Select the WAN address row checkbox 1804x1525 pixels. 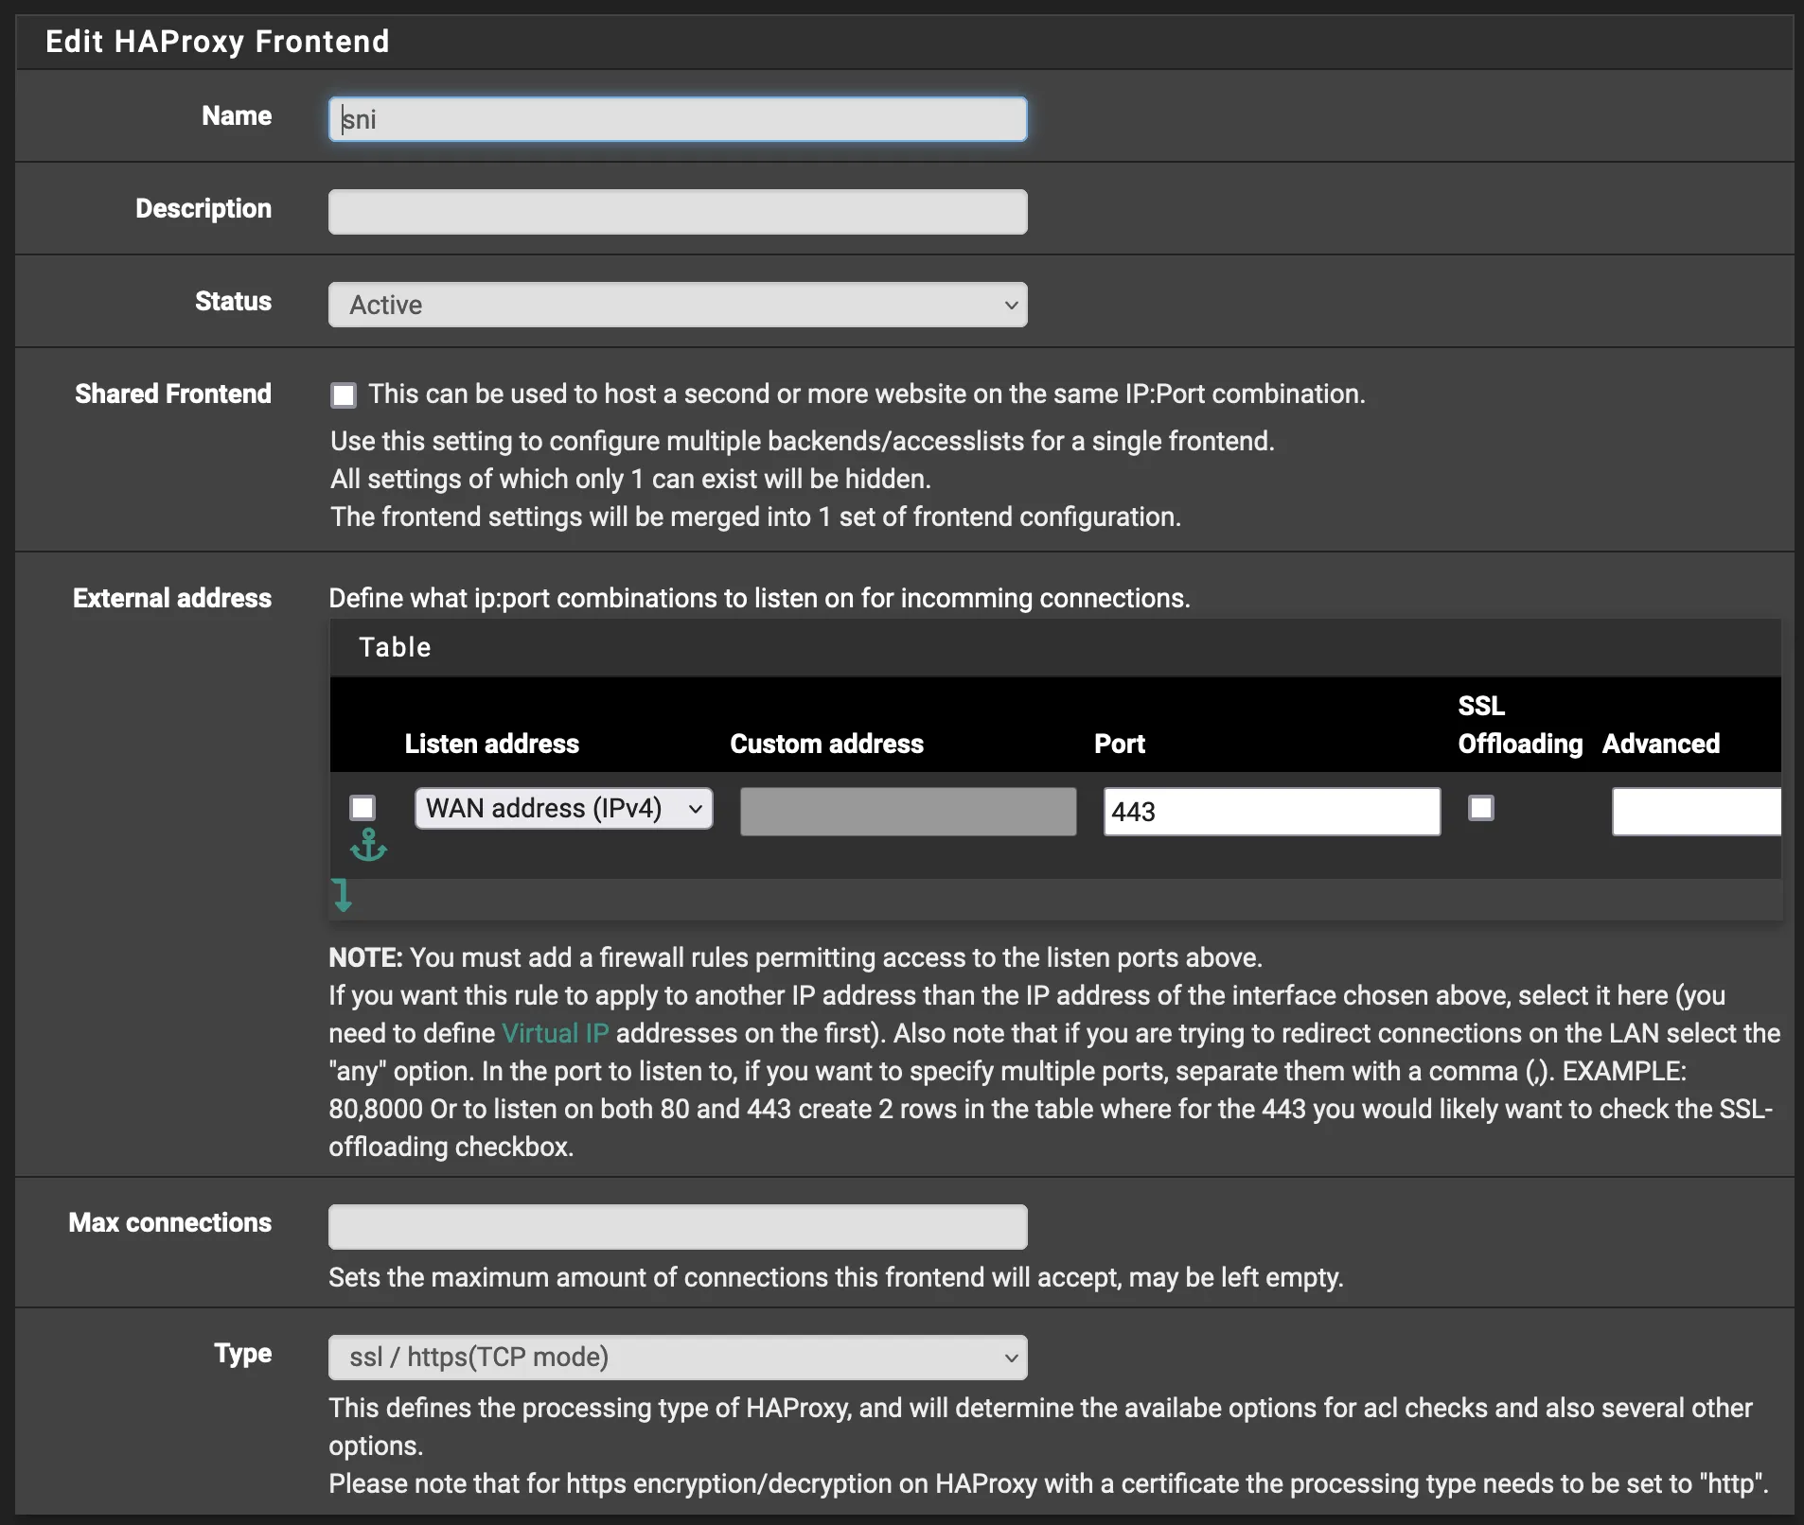[363, 807]
